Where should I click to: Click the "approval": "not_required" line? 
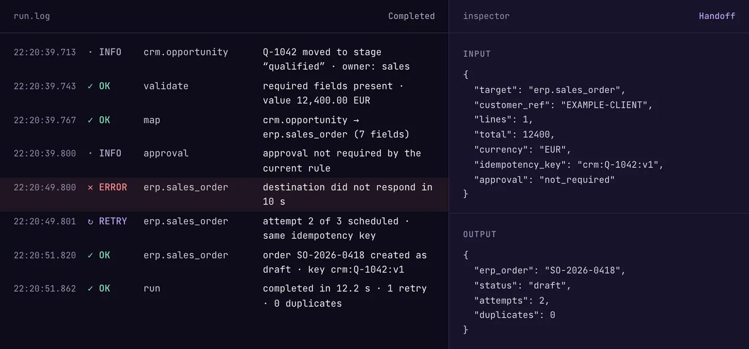click(x=545, y=180)
